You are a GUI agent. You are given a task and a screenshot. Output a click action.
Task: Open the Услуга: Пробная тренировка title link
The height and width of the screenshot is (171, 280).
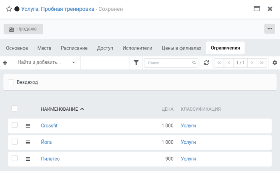click(58, 9)
